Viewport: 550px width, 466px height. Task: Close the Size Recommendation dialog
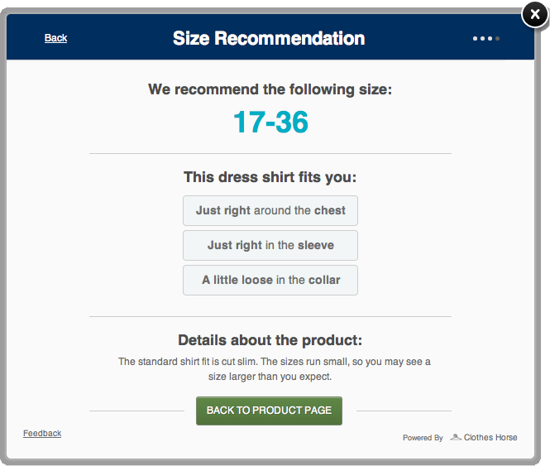(x=534, y=15)
